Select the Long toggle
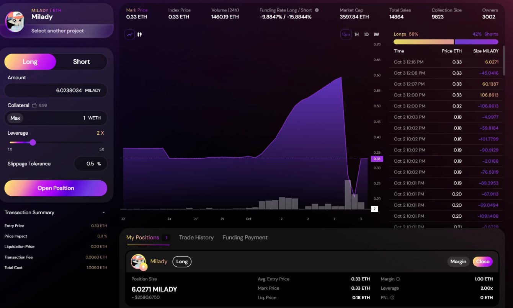 pyautogui.click(x=30, y=62)
